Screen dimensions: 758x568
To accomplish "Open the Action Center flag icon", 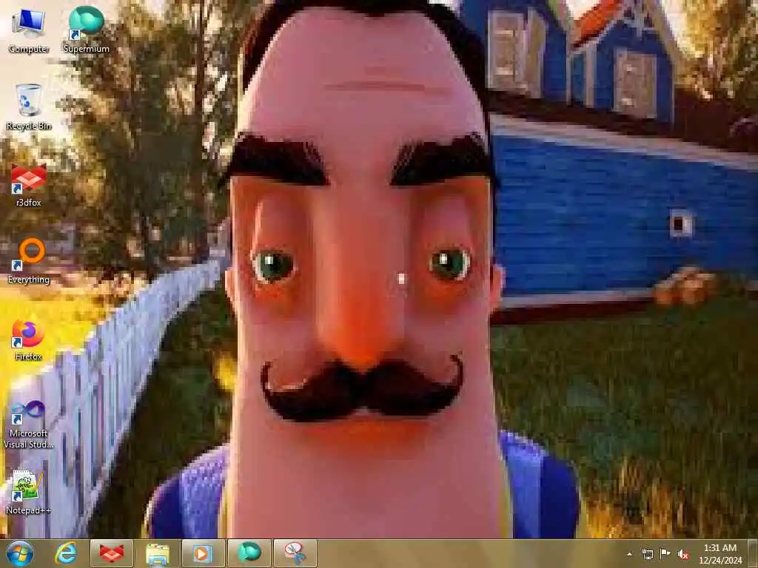I will coord(665,554).
